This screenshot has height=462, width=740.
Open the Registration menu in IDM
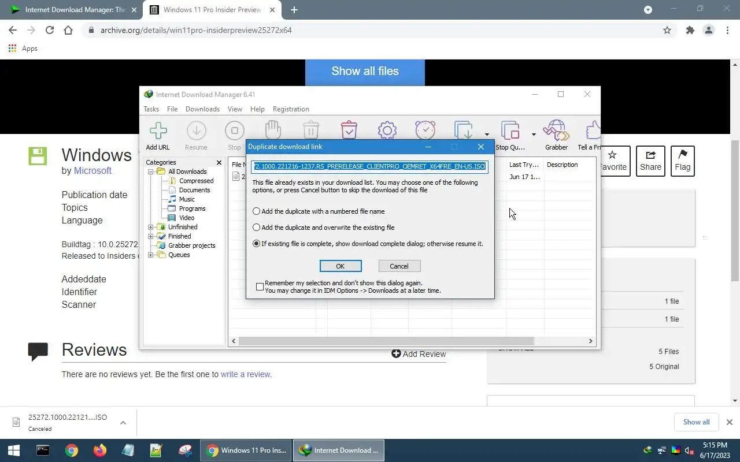[291, 109]
